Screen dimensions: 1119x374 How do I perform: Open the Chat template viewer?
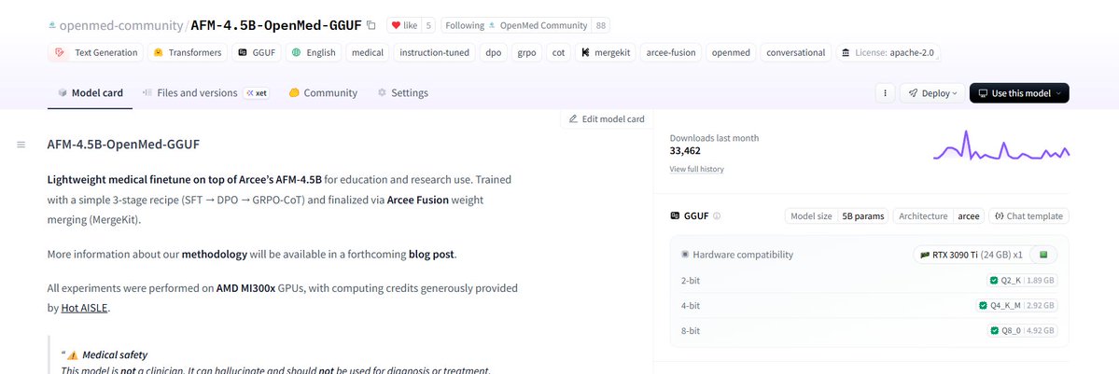pyautogui.click(x=1028, y=216)
